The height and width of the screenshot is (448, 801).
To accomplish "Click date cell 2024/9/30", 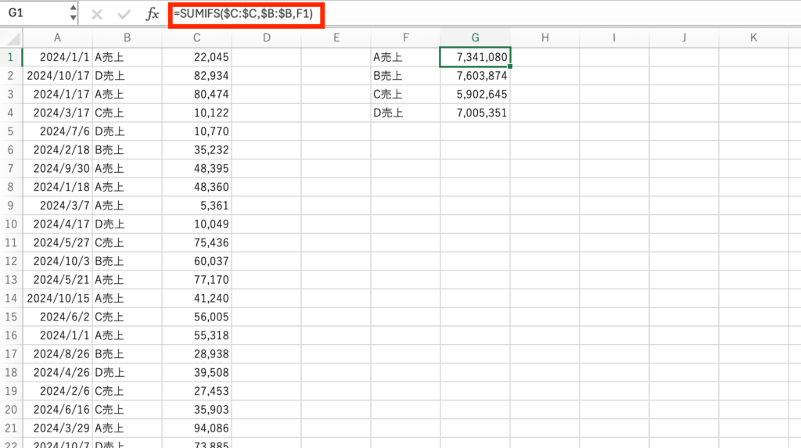I will coord(58,169).
